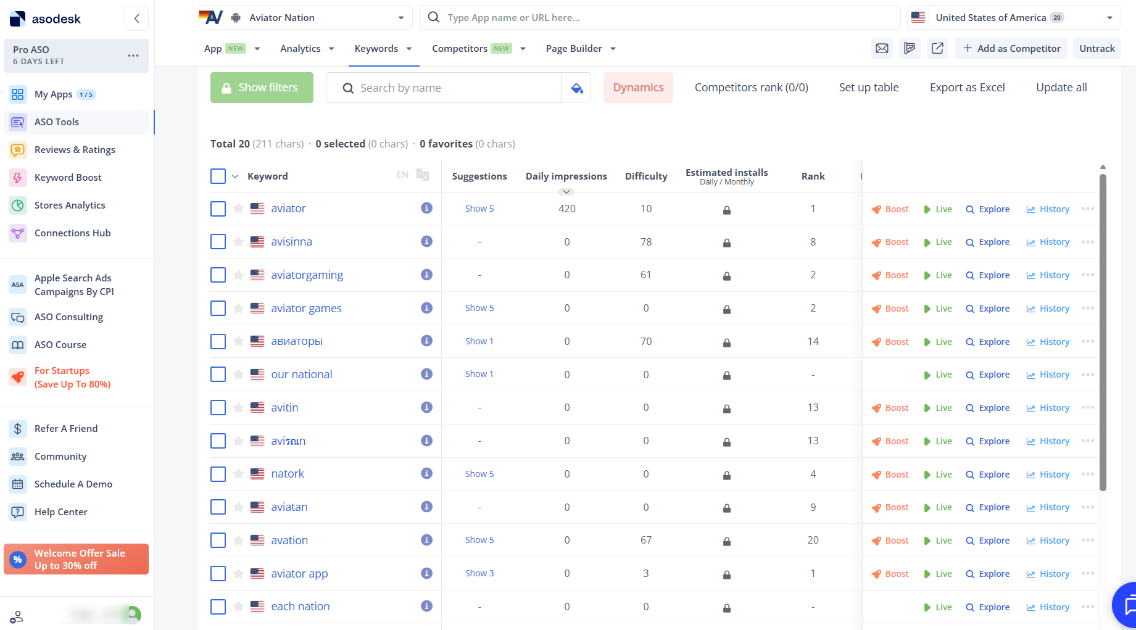This screenshot has height=630, width=1136.
Task: Click the Dynamics button
Action: tap(638, 88)
